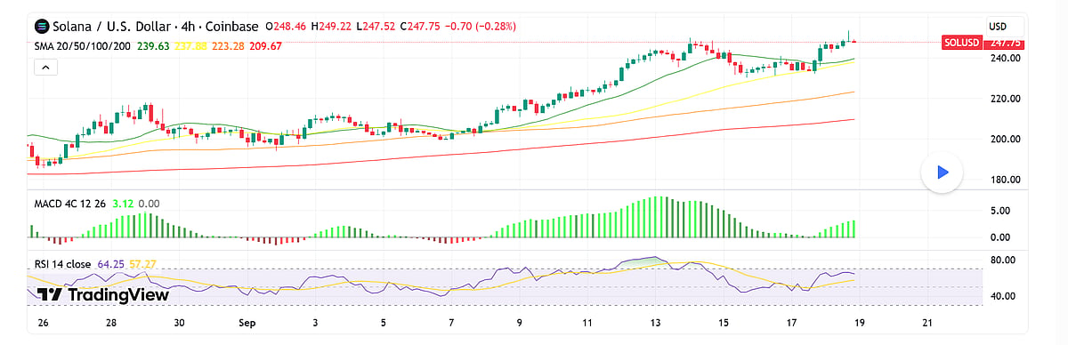Click the RSI moving average value 57.27
Image resolution: width=1068 pixels, height=345 pixels.
(x=144, y=264)
